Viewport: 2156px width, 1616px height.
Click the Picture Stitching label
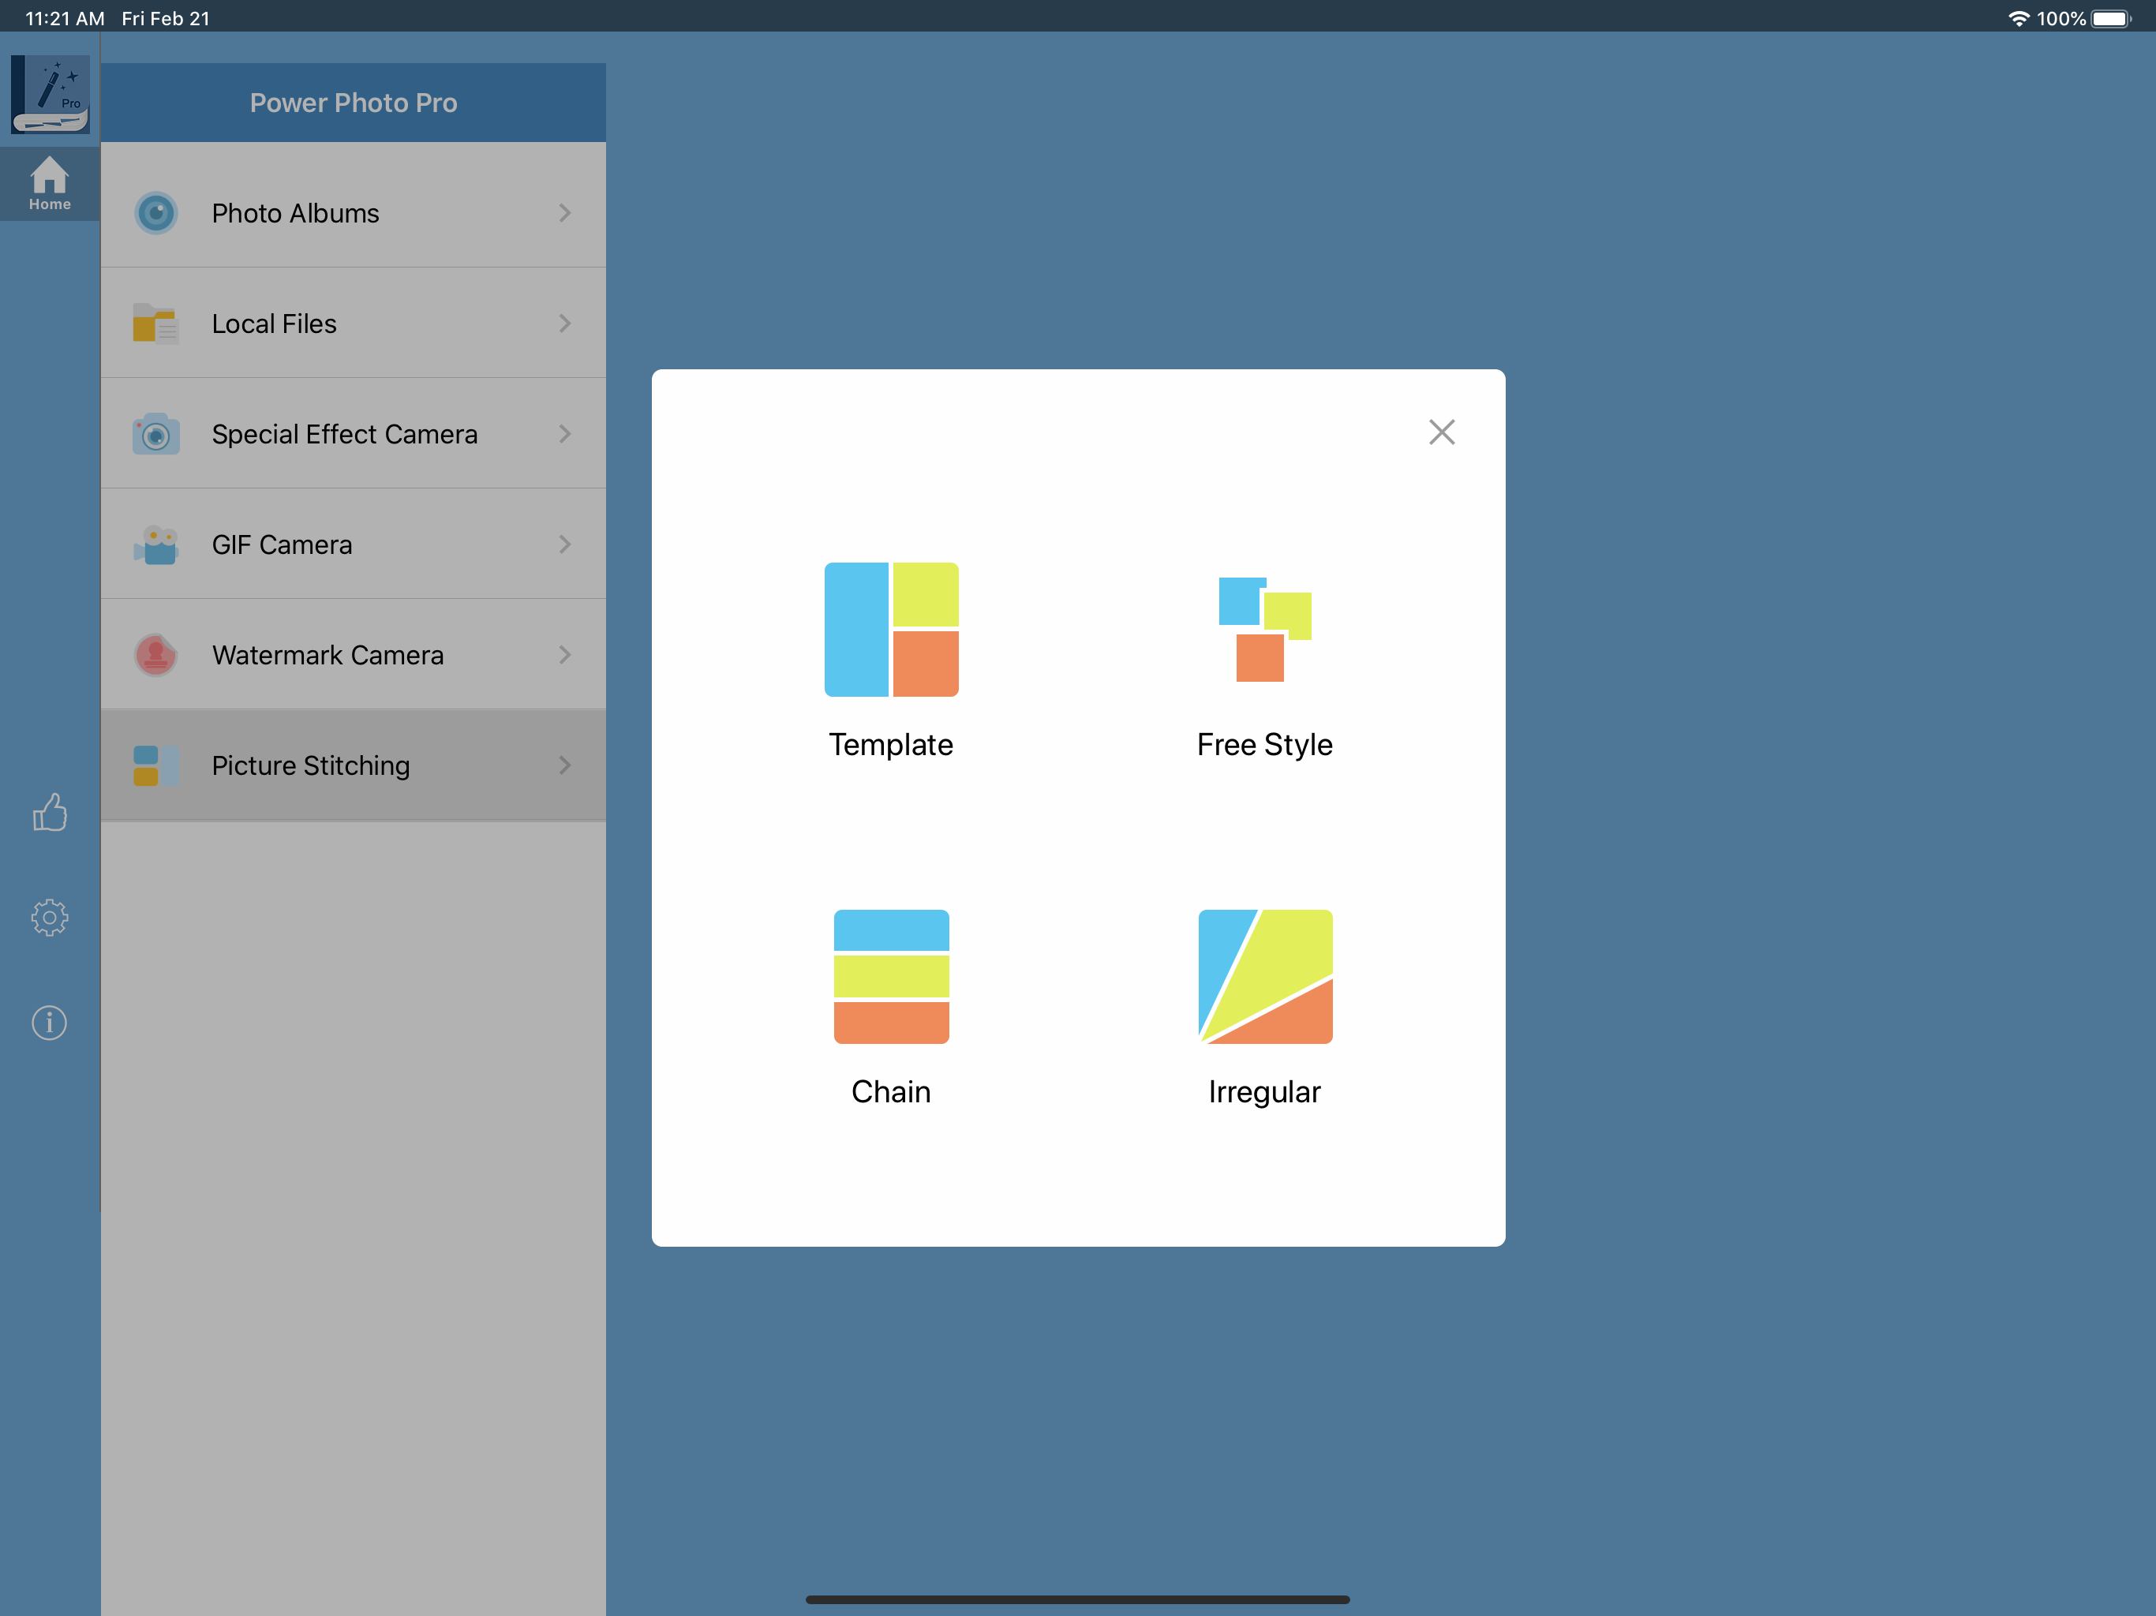[310, 765]
